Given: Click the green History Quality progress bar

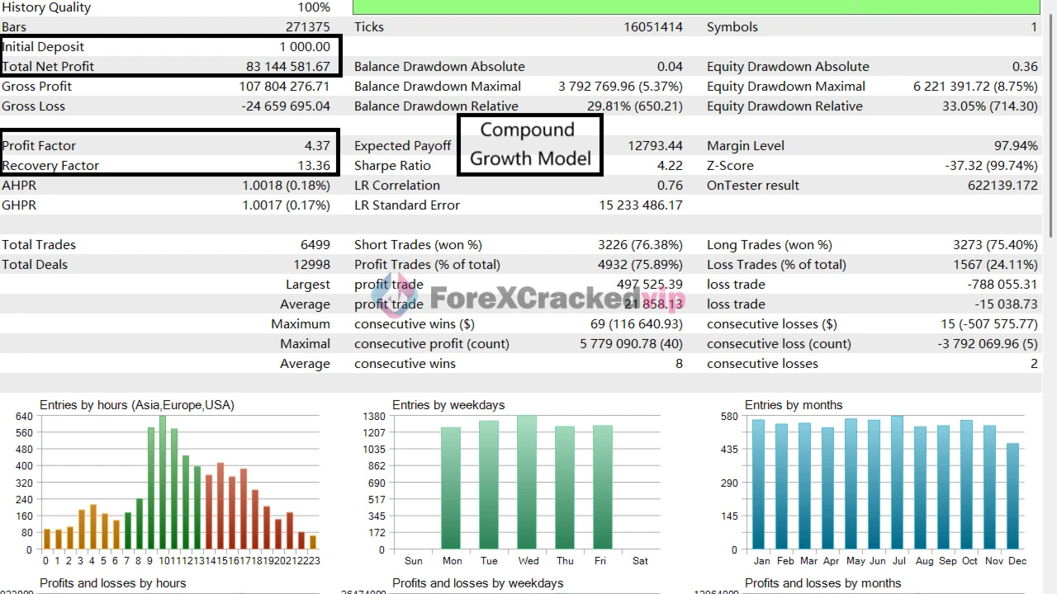Looking at the screenshot, I should pos(695,7).
